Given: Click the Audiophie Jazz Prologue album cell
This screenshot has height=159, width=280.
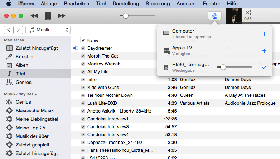Looking at the screenshot, I should tap(250, 103).
